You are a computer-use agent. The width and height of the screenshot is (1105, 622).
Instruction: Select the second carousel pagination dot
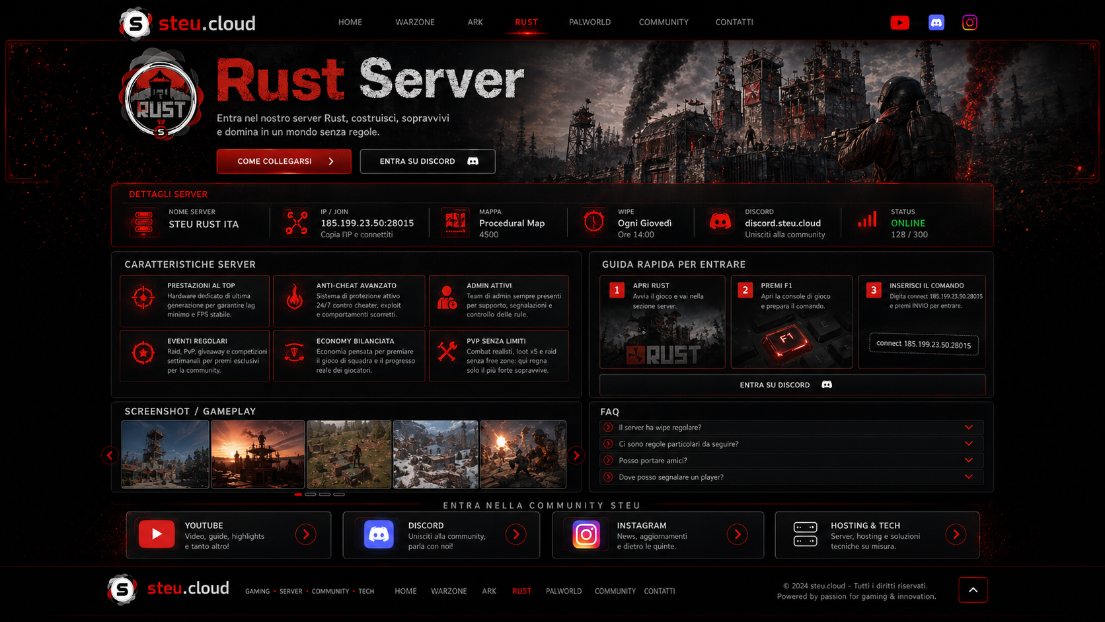(x=311, y=494)
